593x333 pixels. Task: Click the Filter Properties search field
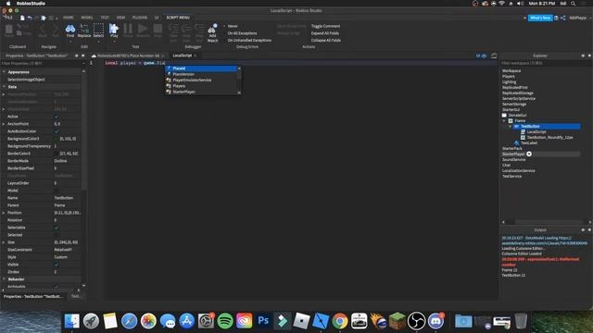coord(41,64)
